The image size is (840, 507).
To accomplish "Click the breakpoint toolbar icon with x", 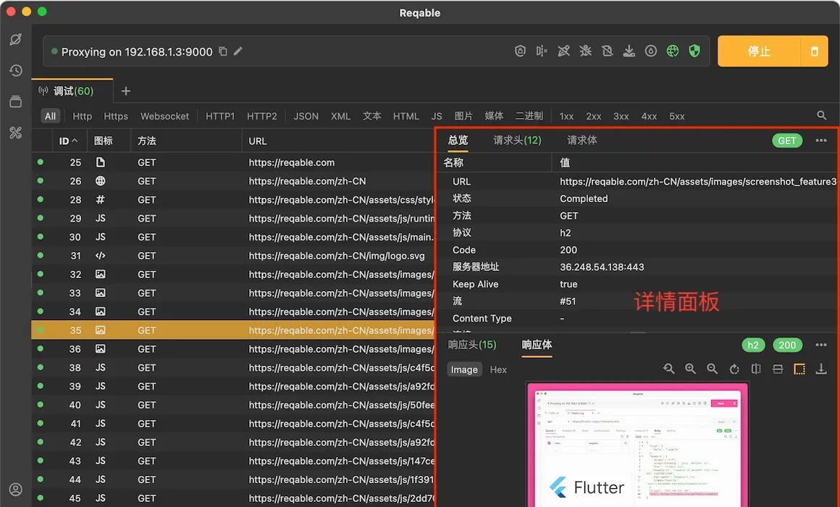I will tap(542, 51).
